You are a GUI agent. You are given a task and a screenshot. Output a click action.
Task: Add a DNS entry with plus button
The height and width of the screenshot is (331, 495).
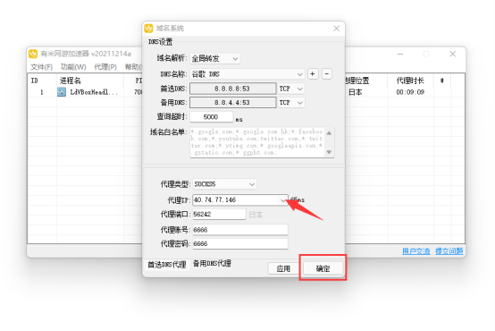313,74
